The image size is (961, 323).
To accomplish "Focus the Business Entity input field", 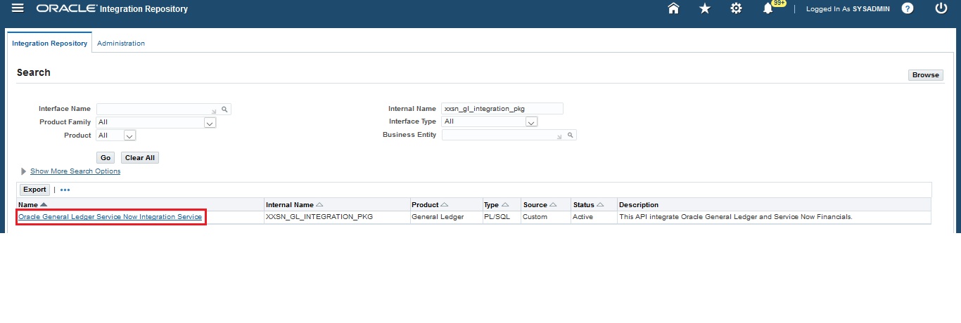I will tap(503, 135).
